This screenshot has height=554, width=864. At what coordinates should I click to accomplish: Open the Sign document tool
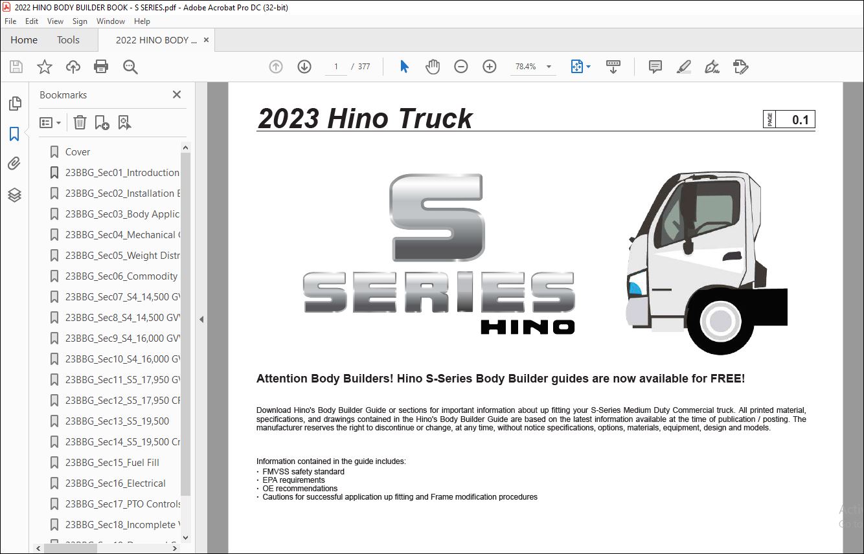coord(712,67)
